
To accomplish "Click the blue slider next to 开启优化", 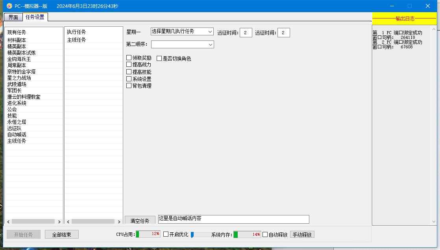I will [192, 235].
